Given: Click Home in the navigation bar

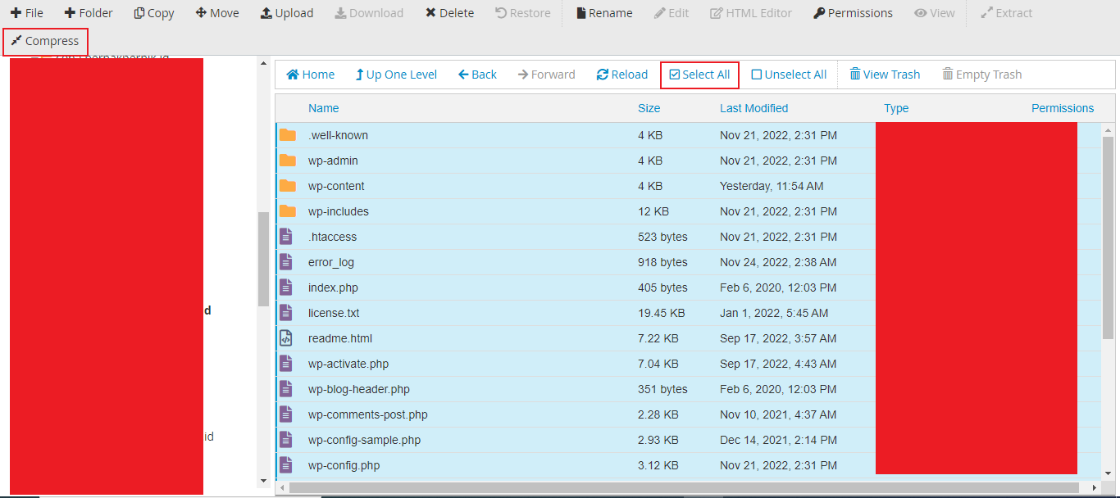Looking at the screenshot, I should pyautogui.click(x=310, y=74).
